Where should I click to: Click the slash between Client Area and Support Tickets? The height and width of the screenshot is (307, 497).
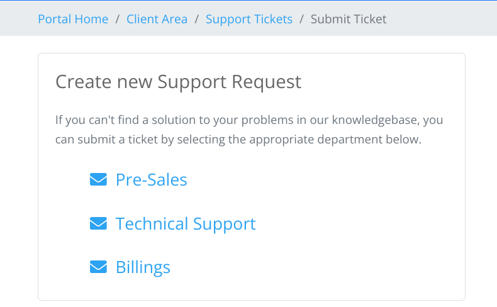click(x=197, y=19)
